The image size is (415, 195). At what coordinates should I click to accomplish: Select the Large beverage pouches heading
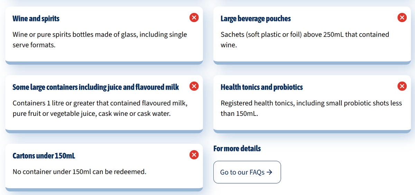coord(256,18)
